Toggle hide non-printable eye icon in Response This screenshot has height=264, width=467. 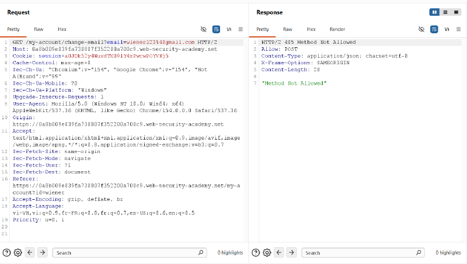tap(421, 29)
